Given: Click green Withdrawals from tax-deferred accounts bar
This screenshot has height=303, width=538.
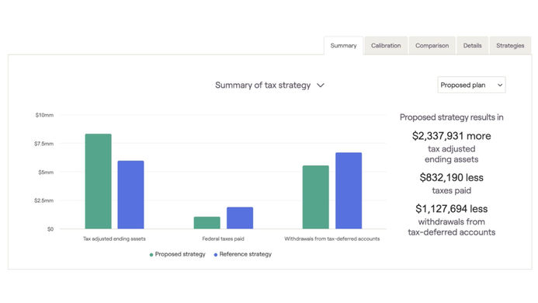Looking at the screenshot, I should tap(316, 197).
